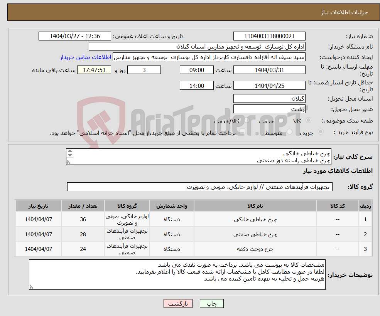Select the کالا radio button
This screenshot has height=316, width=380.
pos(309,120)
